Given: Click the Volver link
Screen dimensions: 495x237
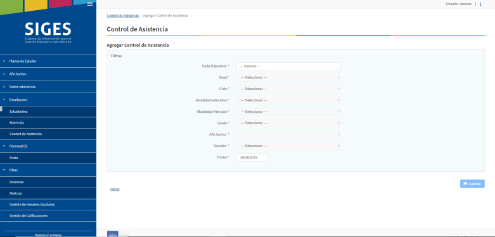Looking at the screenshot, I should pyautogui.click(x=115, y=189).
